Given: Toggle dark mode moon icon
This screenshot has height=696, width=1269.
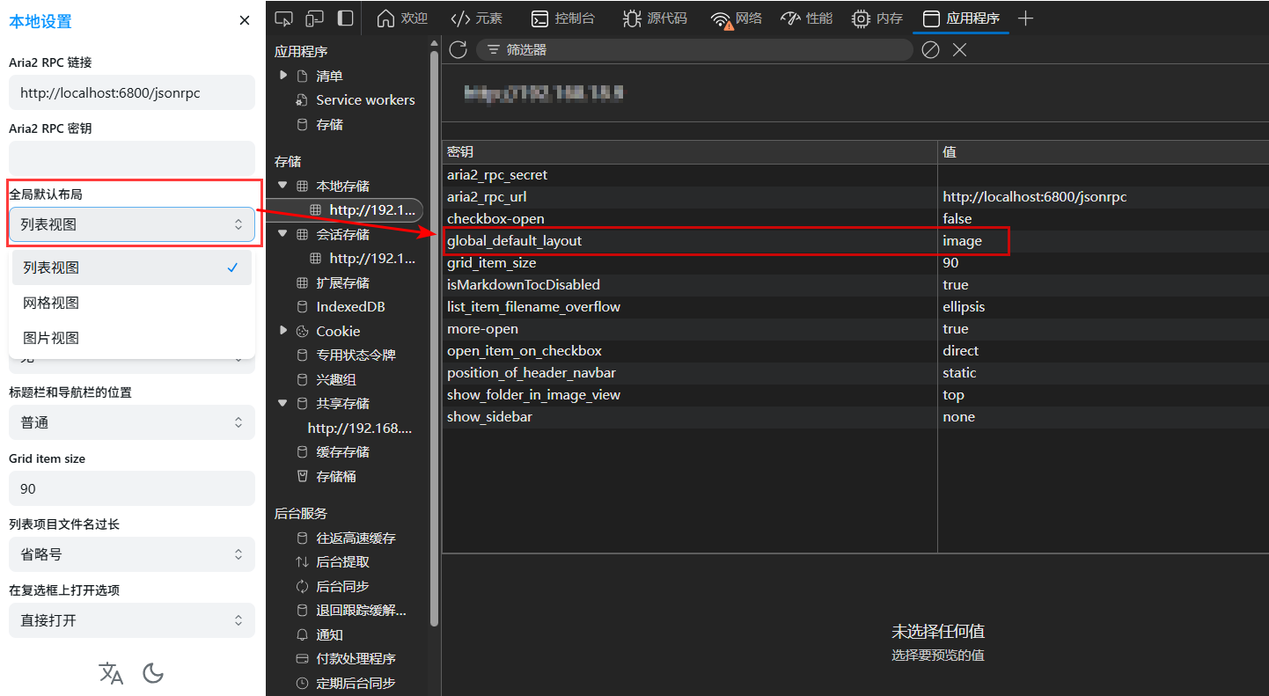Looking at the screenshot, I should click(x=153, y=674).
